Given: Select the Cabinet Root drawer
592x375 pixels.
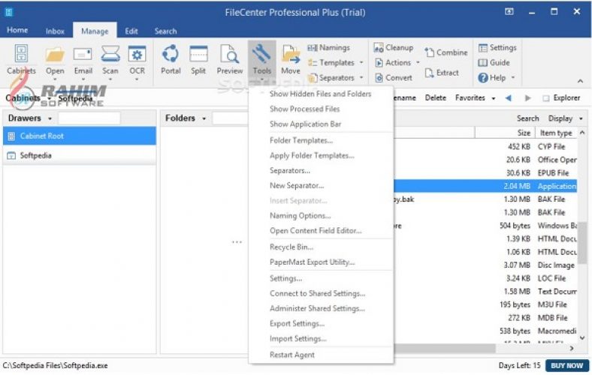Looking at the screenshot, I should (x=80, y=136).
